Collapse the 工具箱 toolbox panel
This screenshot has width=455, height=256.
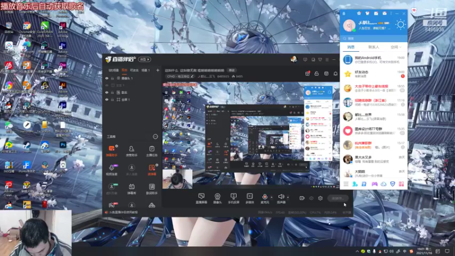point(155,137)
